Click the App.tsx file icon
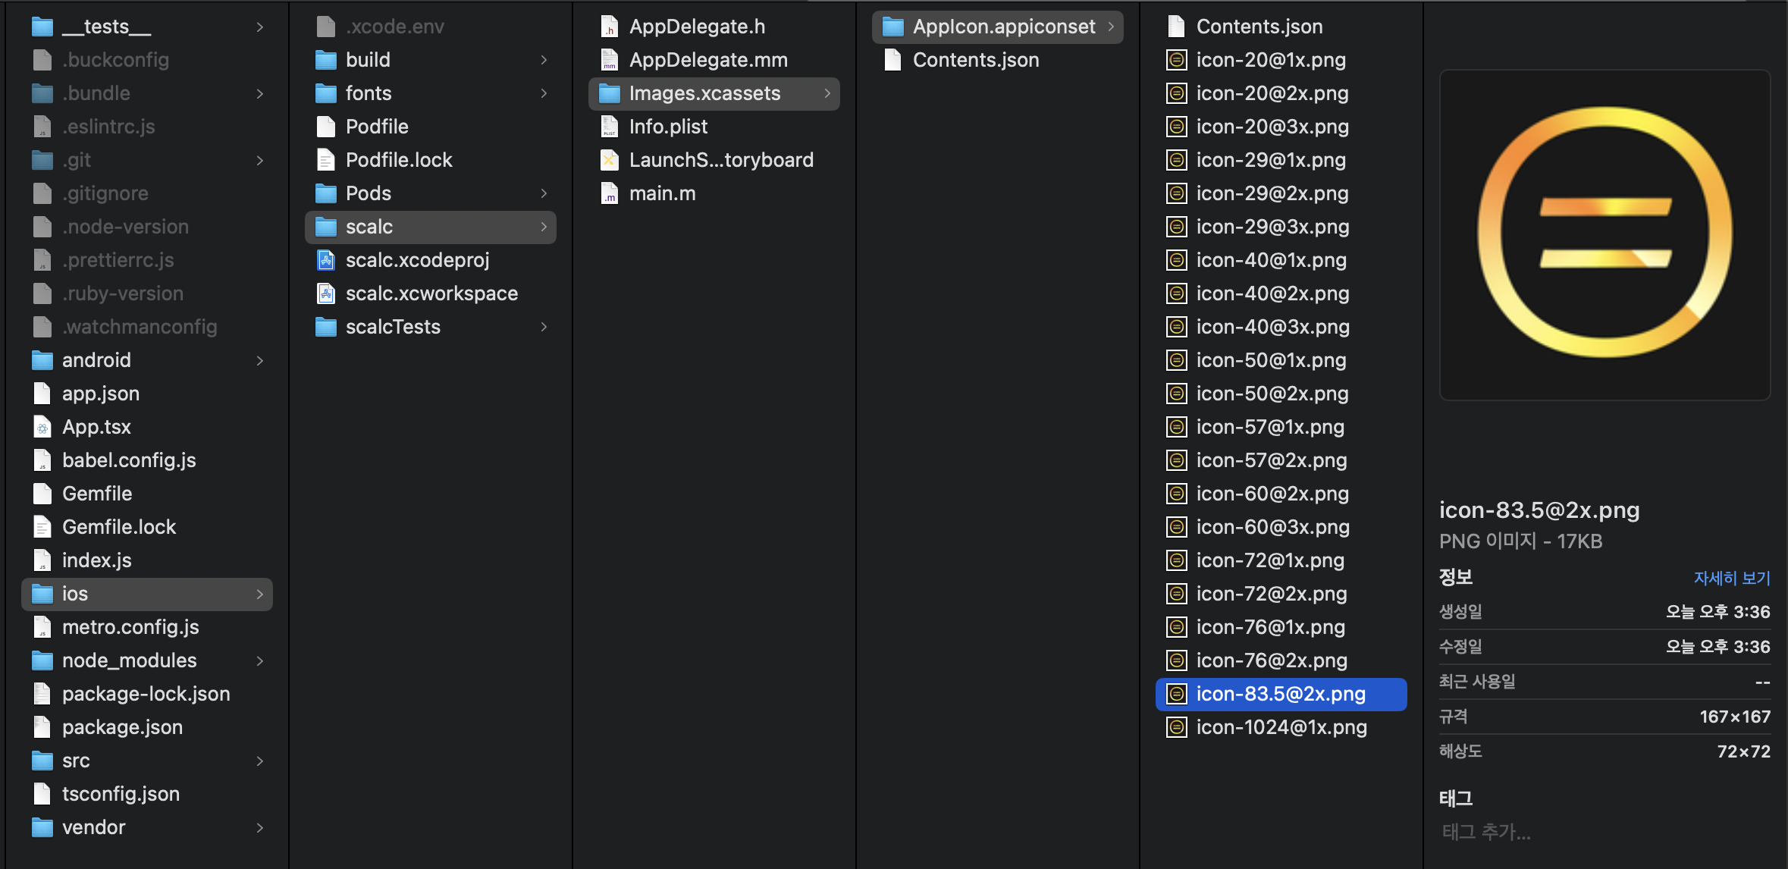1788x869 pixels. tap(42, 427)
